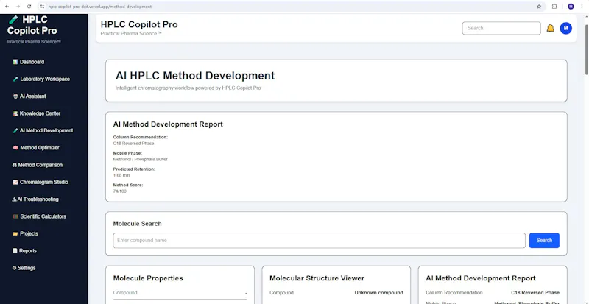
Task: Click the Reports document icon
Action: pyautogui.click(x=15, y=251)
